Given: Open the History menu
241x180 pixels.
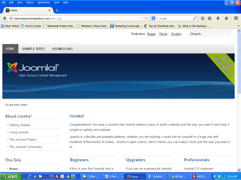Looking at the screenshot, I should [30, 2].
